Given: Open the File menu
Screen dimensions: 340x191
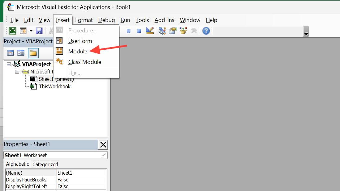Looking at the screenshot, I should (15, 20).
